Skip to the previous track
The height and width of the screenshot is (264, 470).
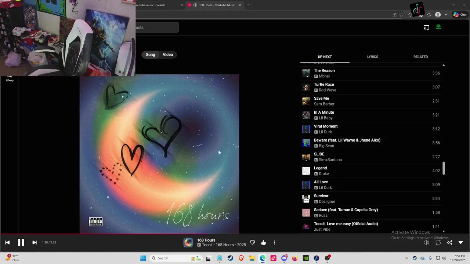click(7, 242)
